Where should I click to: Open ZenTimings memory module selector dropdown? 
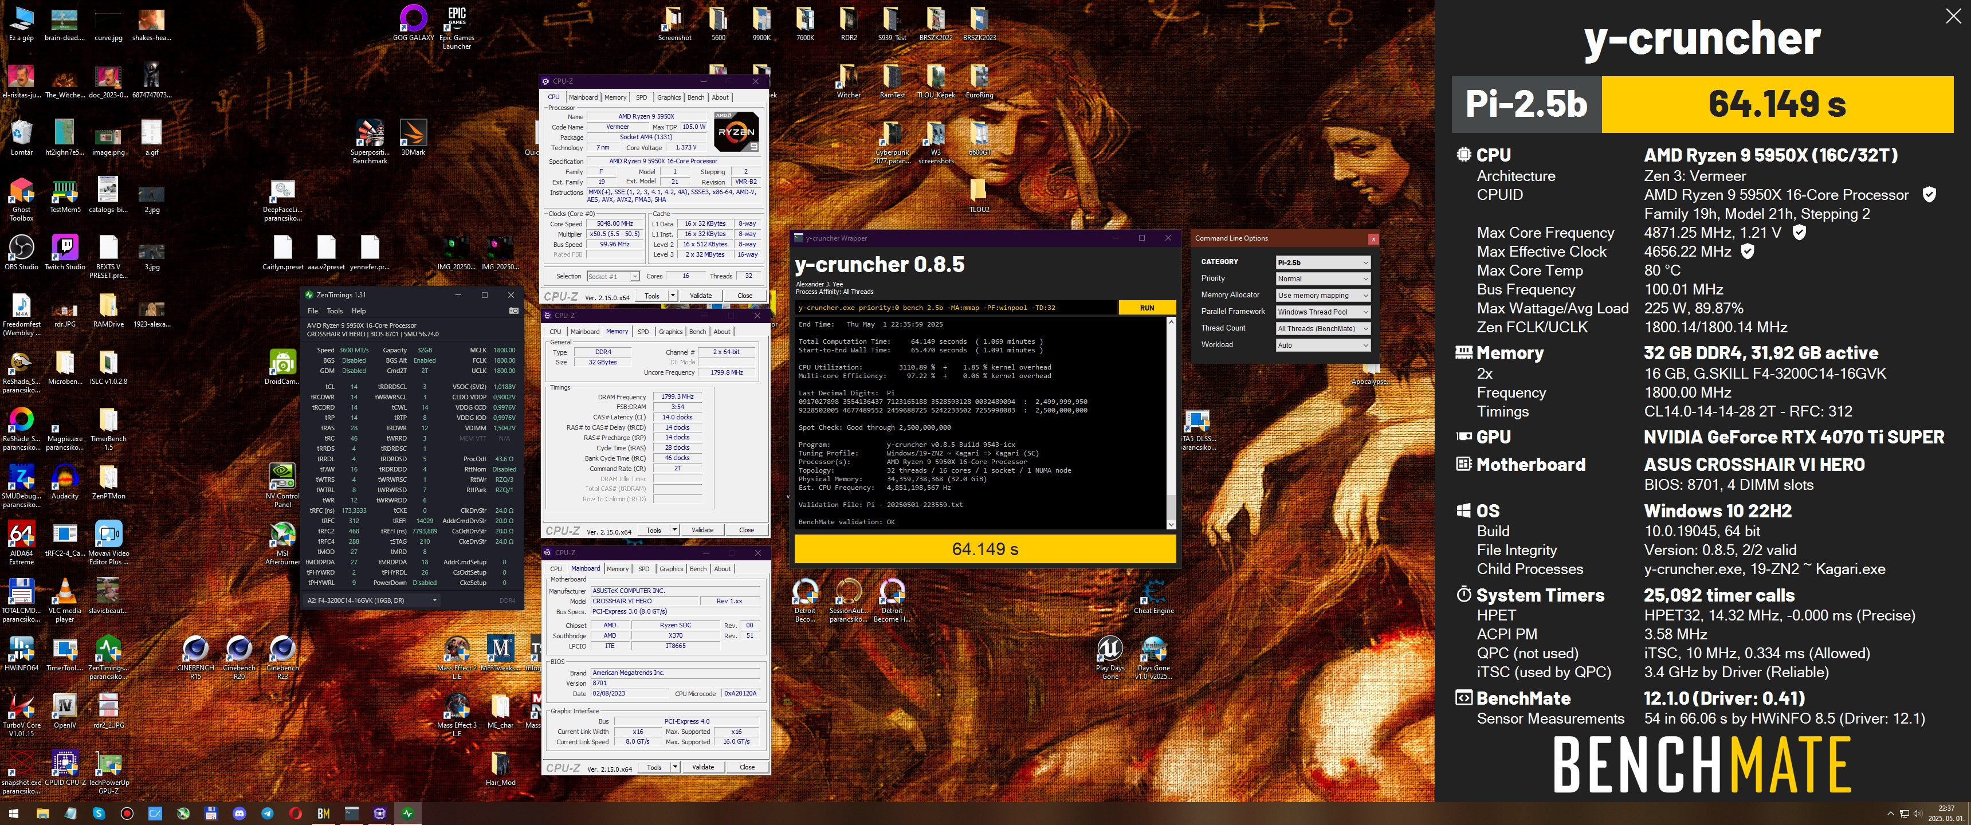(372, 600)
